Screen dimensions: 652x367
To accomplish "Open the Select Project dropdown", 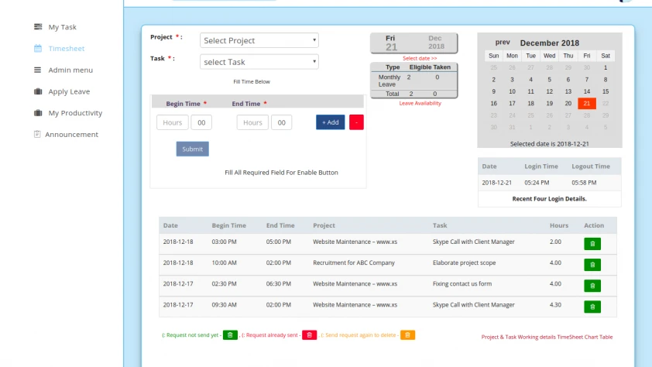I will point(259,40).
